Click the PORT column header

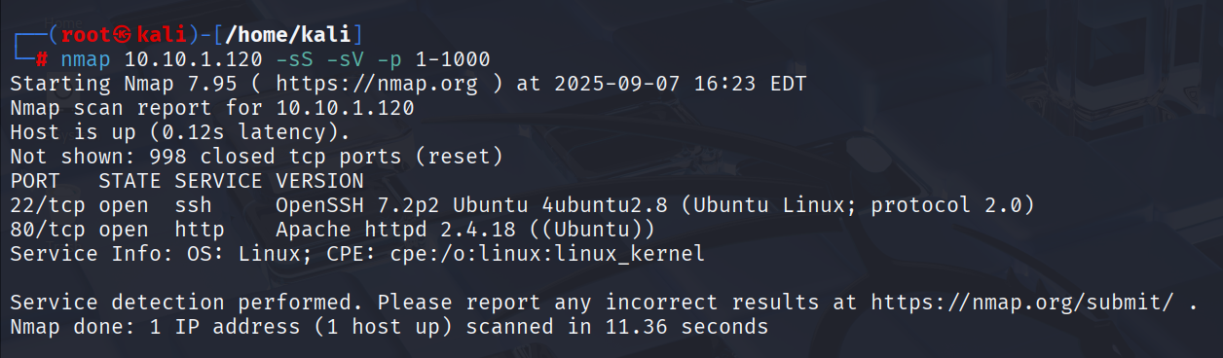(x=35, y=181)
